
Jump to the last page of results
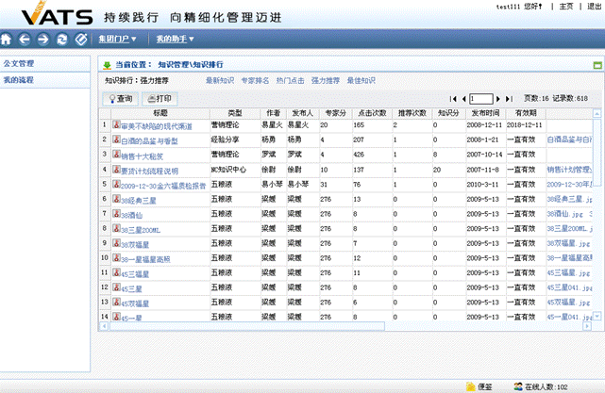point(510,98)
